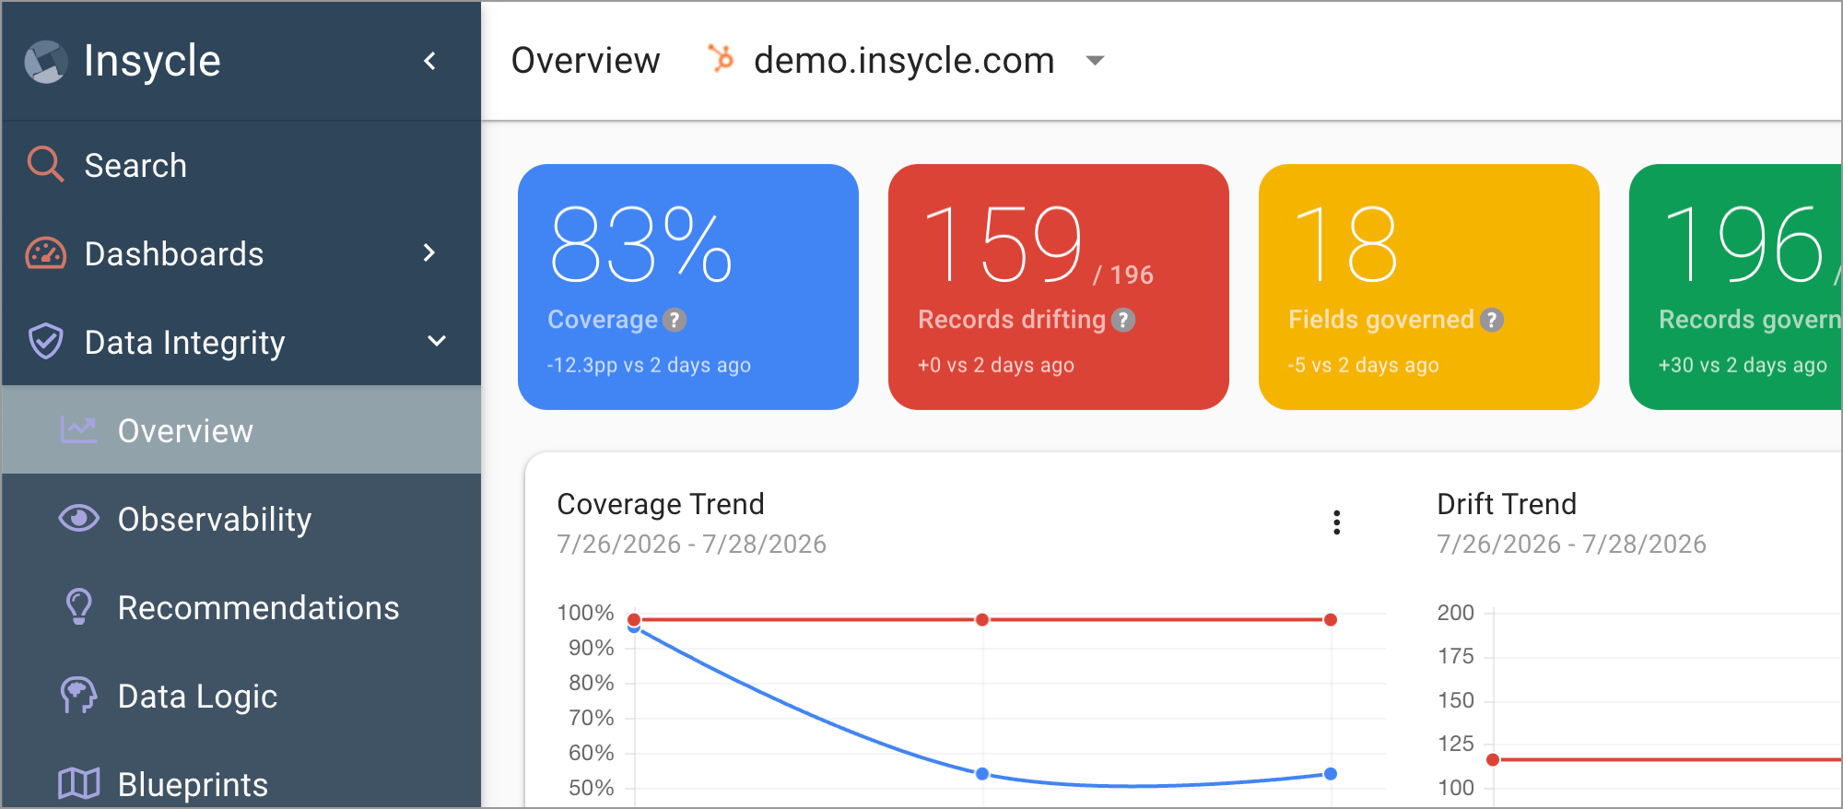Click the middle red point on Coverage Trend
This screenshot has width=1843, height=809.
[982, 619]
